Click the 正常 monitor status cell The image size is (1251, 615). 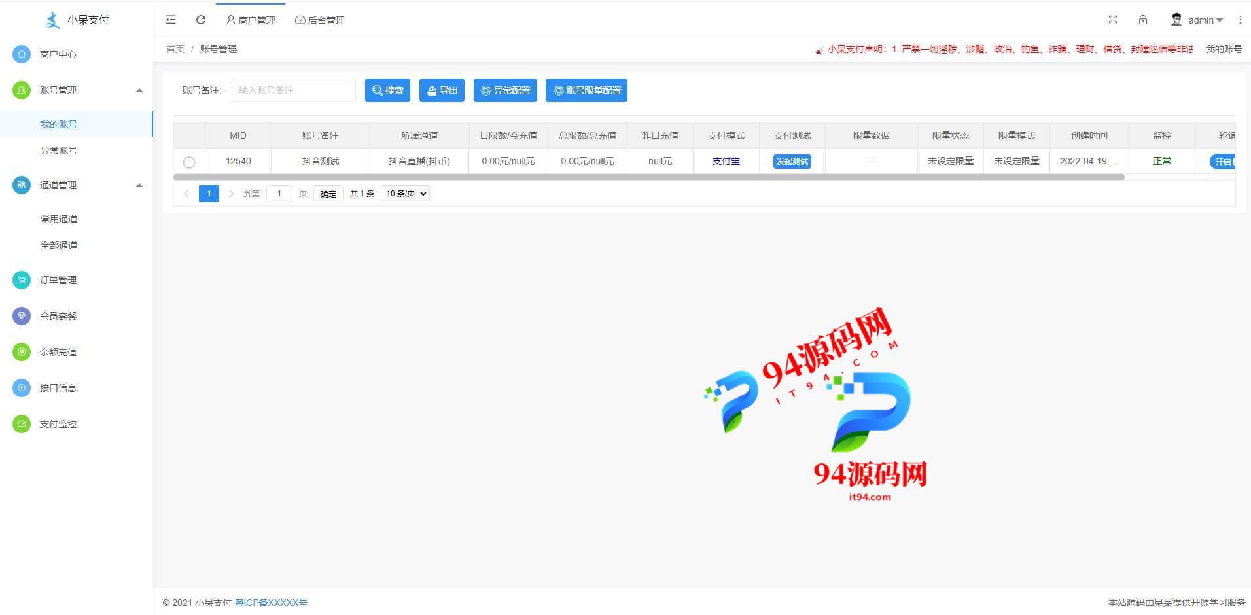click(x=1161, y=161)
